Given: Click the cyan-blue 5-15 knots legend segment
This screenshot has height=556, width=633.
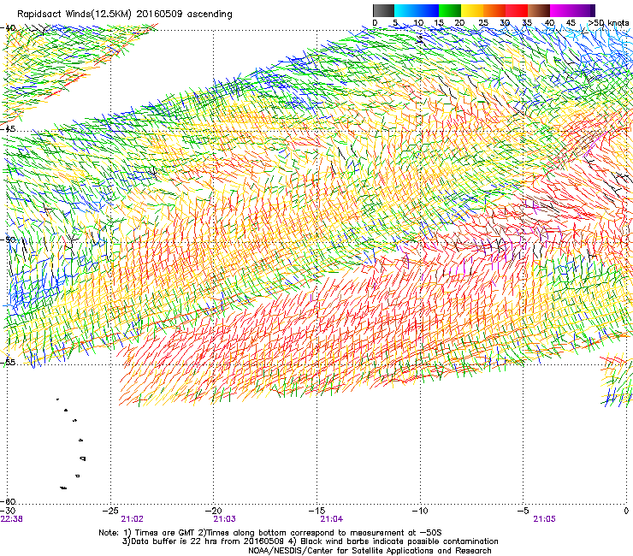Looking at the screenshot, I should pos(417,10).
